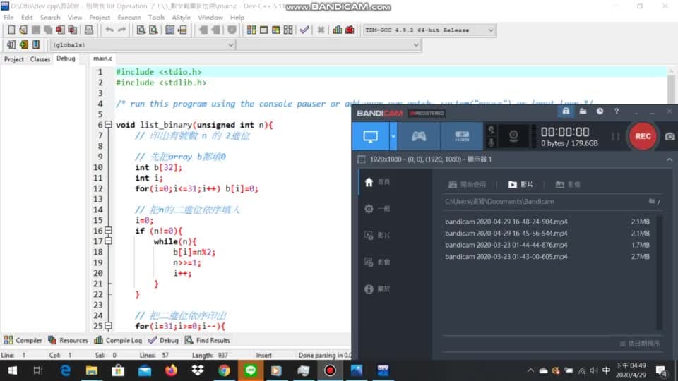Open the Windows Start menu

pos(12,370)
